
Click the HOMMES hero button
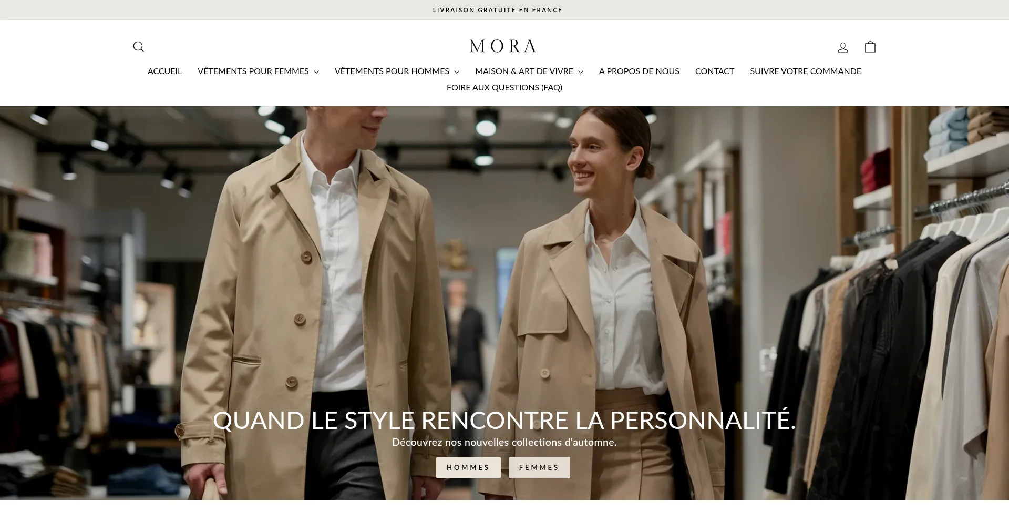point(468,467)
